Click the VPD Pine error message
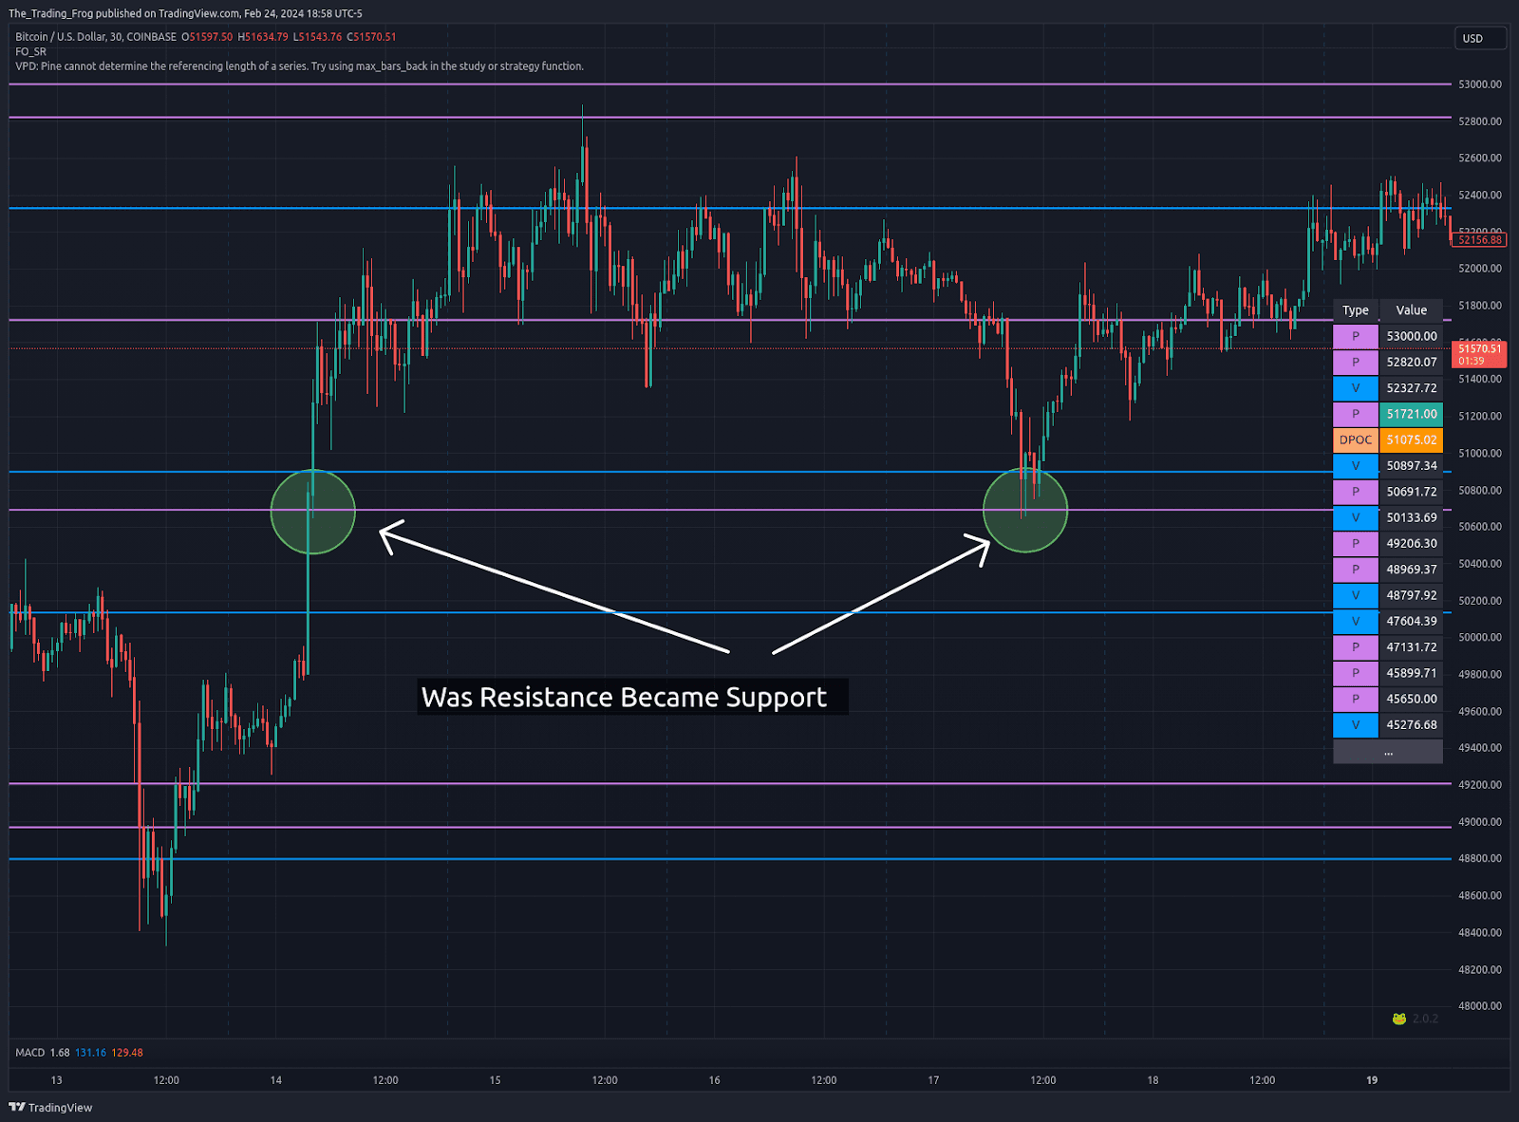The width and height of the screenshot is (1519, 1122). [x=299, y=66]
